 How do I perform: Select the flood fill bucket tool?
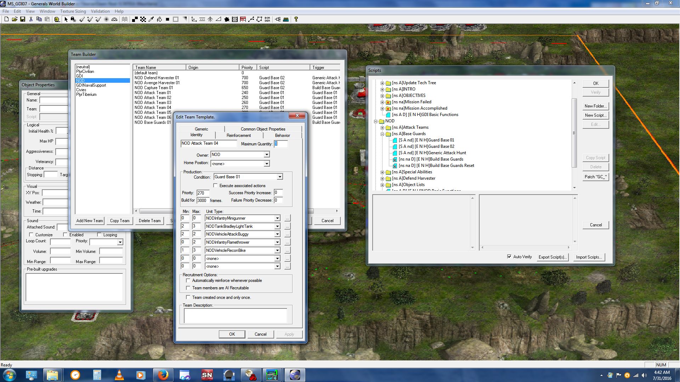(x=159, y=19)
